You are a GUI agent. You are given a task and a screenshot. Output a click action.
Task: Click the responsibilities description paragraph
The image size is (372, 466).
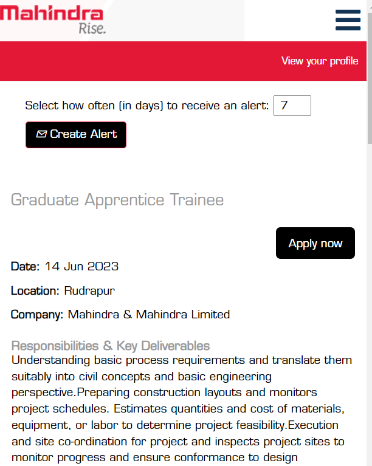click(x=181, y=409)
